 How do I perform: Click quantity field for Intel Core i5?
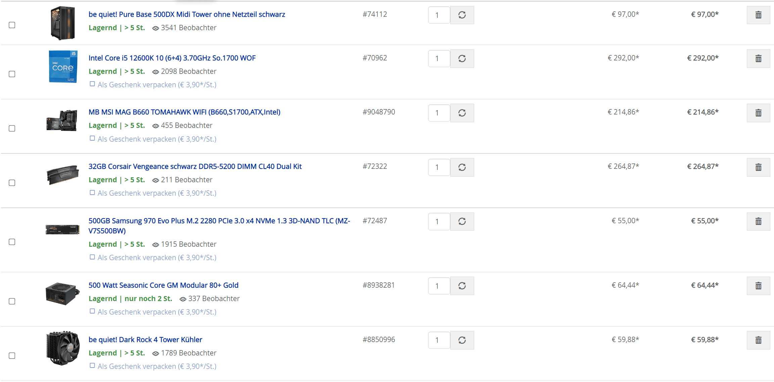(x=439, y=59)
